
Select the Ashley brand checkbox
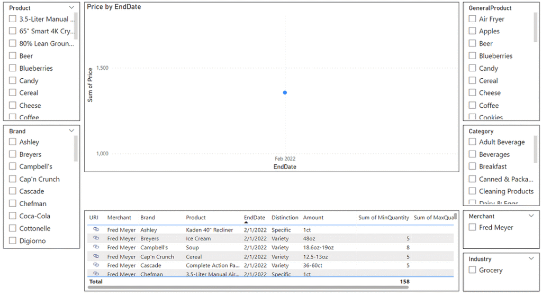[x=13, y=142]
